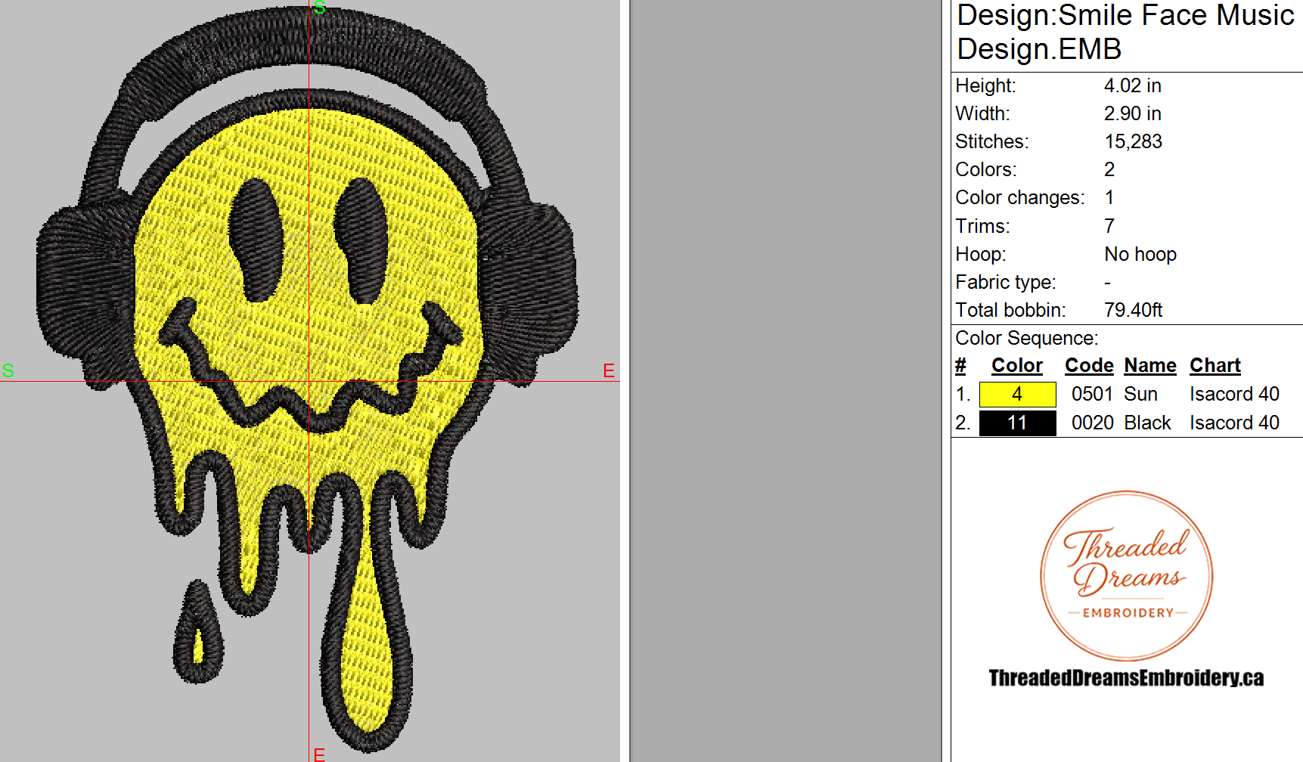Click the Hoop value No hoop
This screenshot has height=762, width=1303.
pyautogui.click(x=1140, y=255)
